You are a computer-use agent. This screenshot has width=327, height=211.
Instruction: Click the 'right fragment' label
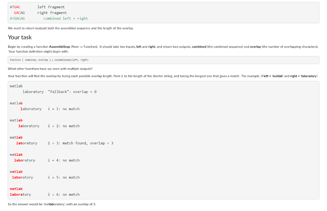(x=52, y=13)
